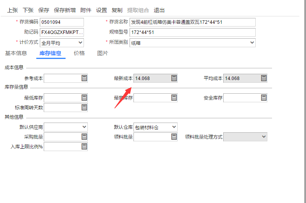
Task: Open the 领料批量处理方式 dropdown
Action: click(264, 137)
